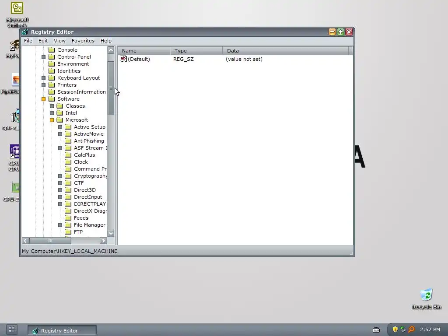
Task: Select the Microsoft key label
Action: (x=77, y=120)
